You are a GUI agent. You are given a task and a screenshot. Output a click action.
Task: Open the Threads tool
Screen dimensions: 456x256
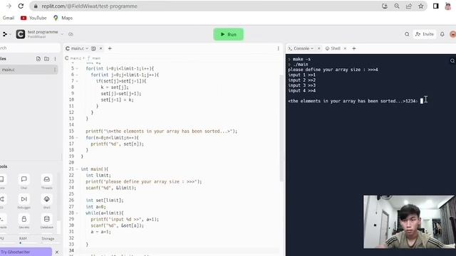click(46, 182)
